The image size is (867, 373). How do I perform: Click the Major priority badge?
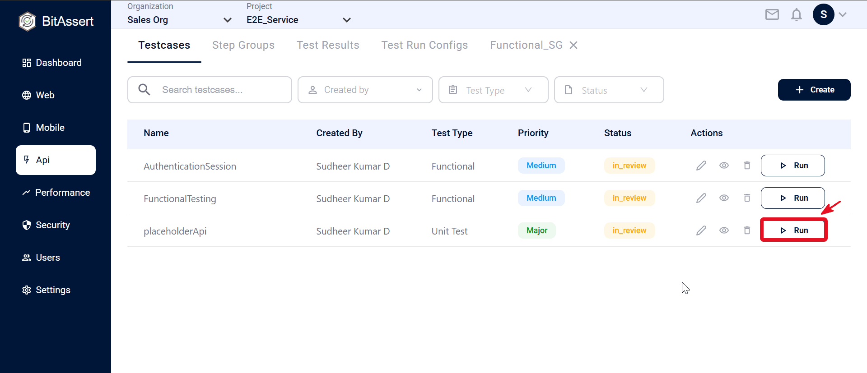click(x=537, y=230)
